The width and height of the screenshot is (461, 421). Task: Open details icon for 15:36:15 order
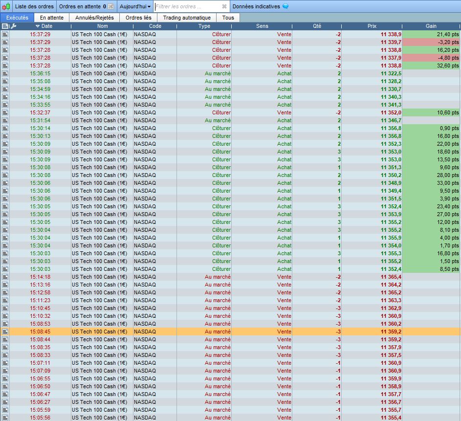click(x=5, y=73)
